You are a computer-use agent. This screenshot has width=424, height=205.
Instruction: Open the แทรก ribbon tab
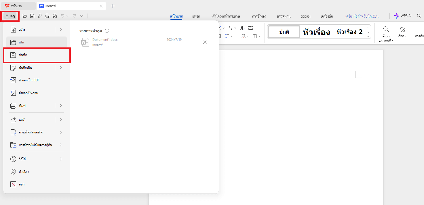click(x=196, y=16)
